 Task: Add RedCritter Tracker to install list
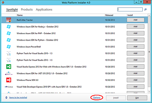point(135,20)
